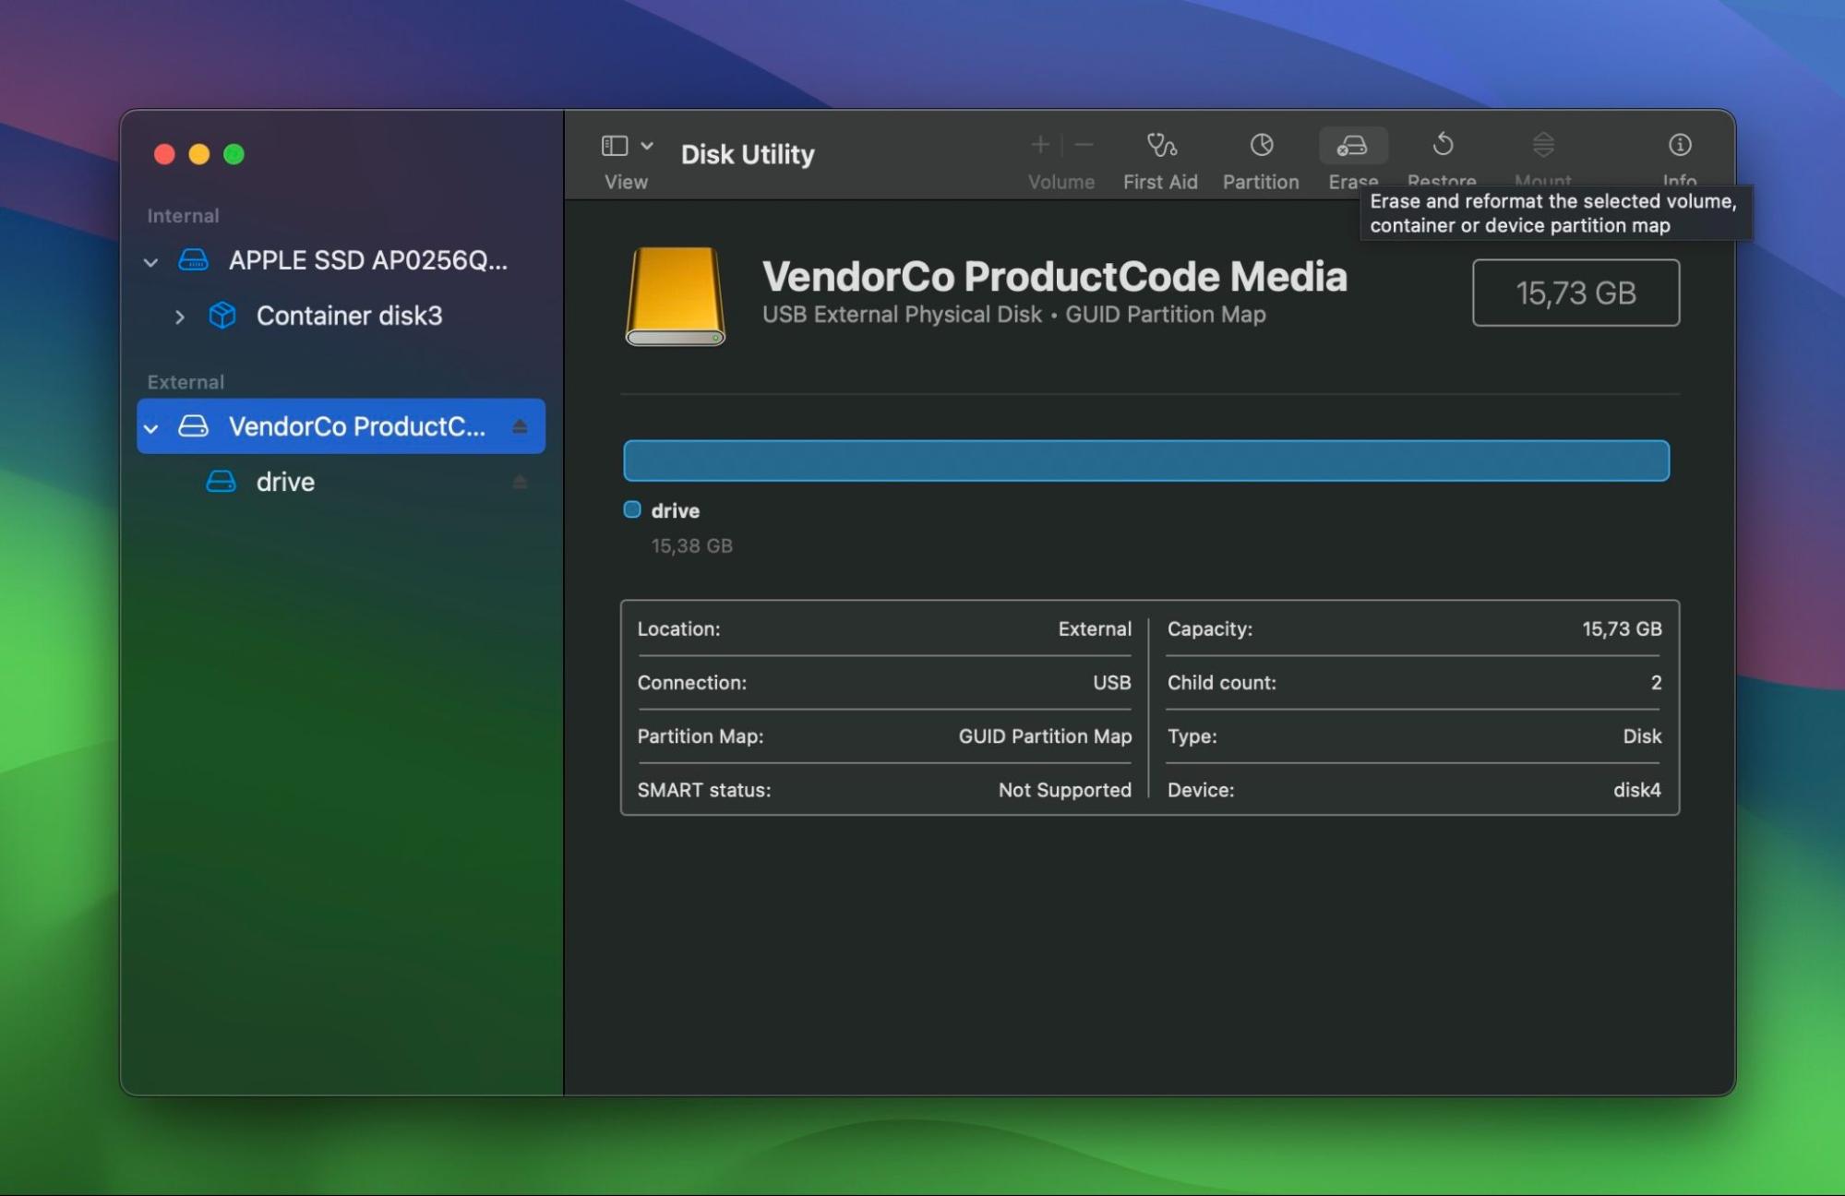
Task: Select the drive volume row in sidebar
Action: (341, 482)
